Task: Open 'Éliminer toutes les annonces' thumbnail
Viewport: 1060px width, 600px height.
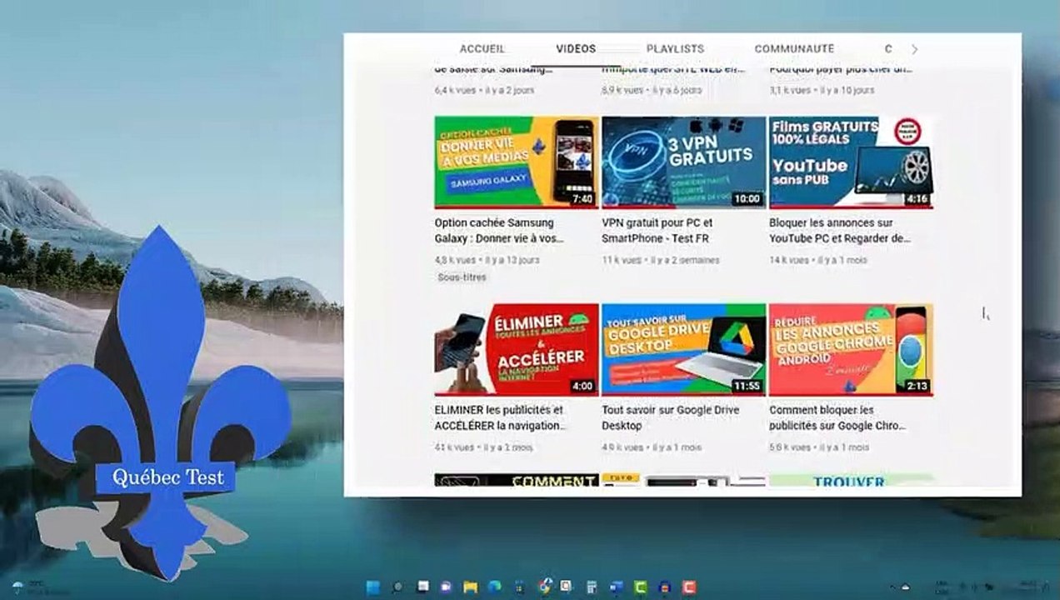Action: pyautogui.click(x=517, y=349)
